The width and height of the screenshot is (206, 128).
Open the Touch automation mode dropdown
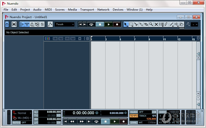click(x=65, y=24)
